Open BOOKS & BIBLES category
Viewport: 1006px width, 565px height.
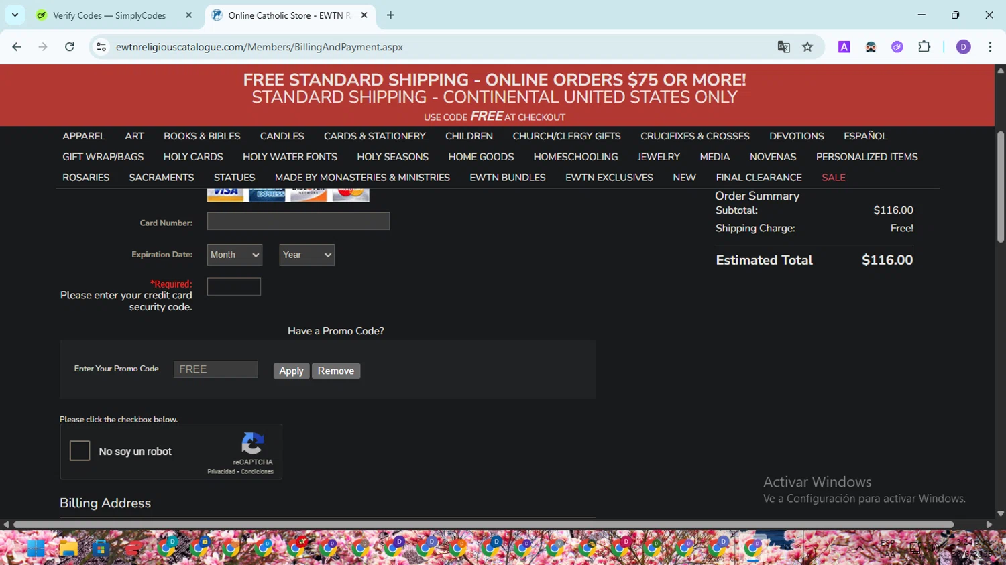pos(202,136)
